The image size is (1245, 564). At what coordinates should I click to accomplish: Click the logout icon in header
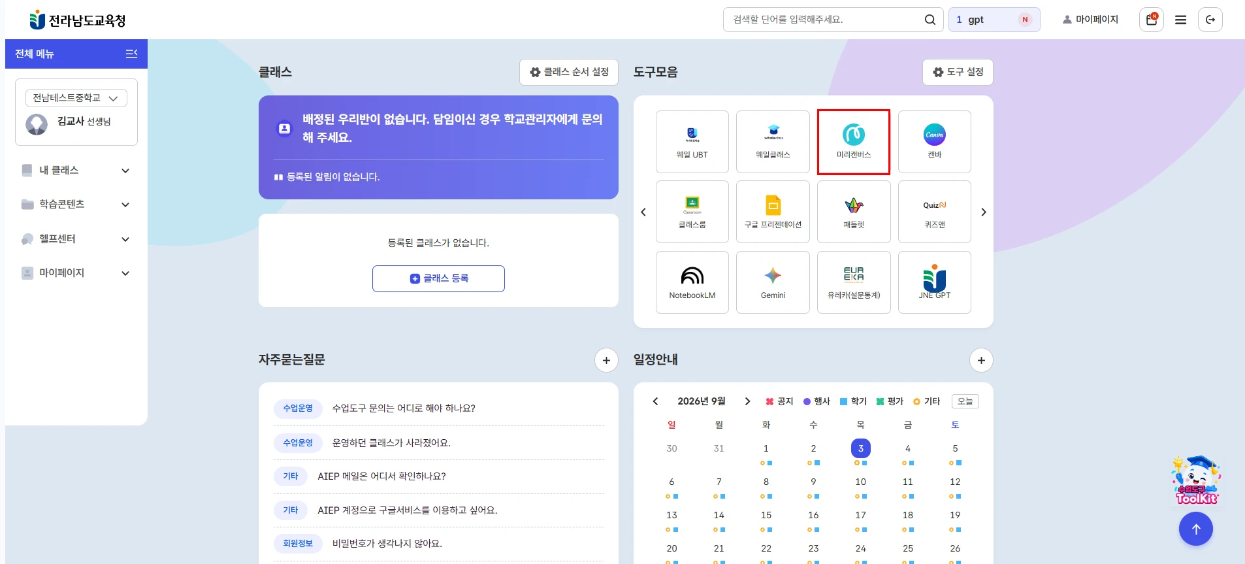(x=1210, y=20)
